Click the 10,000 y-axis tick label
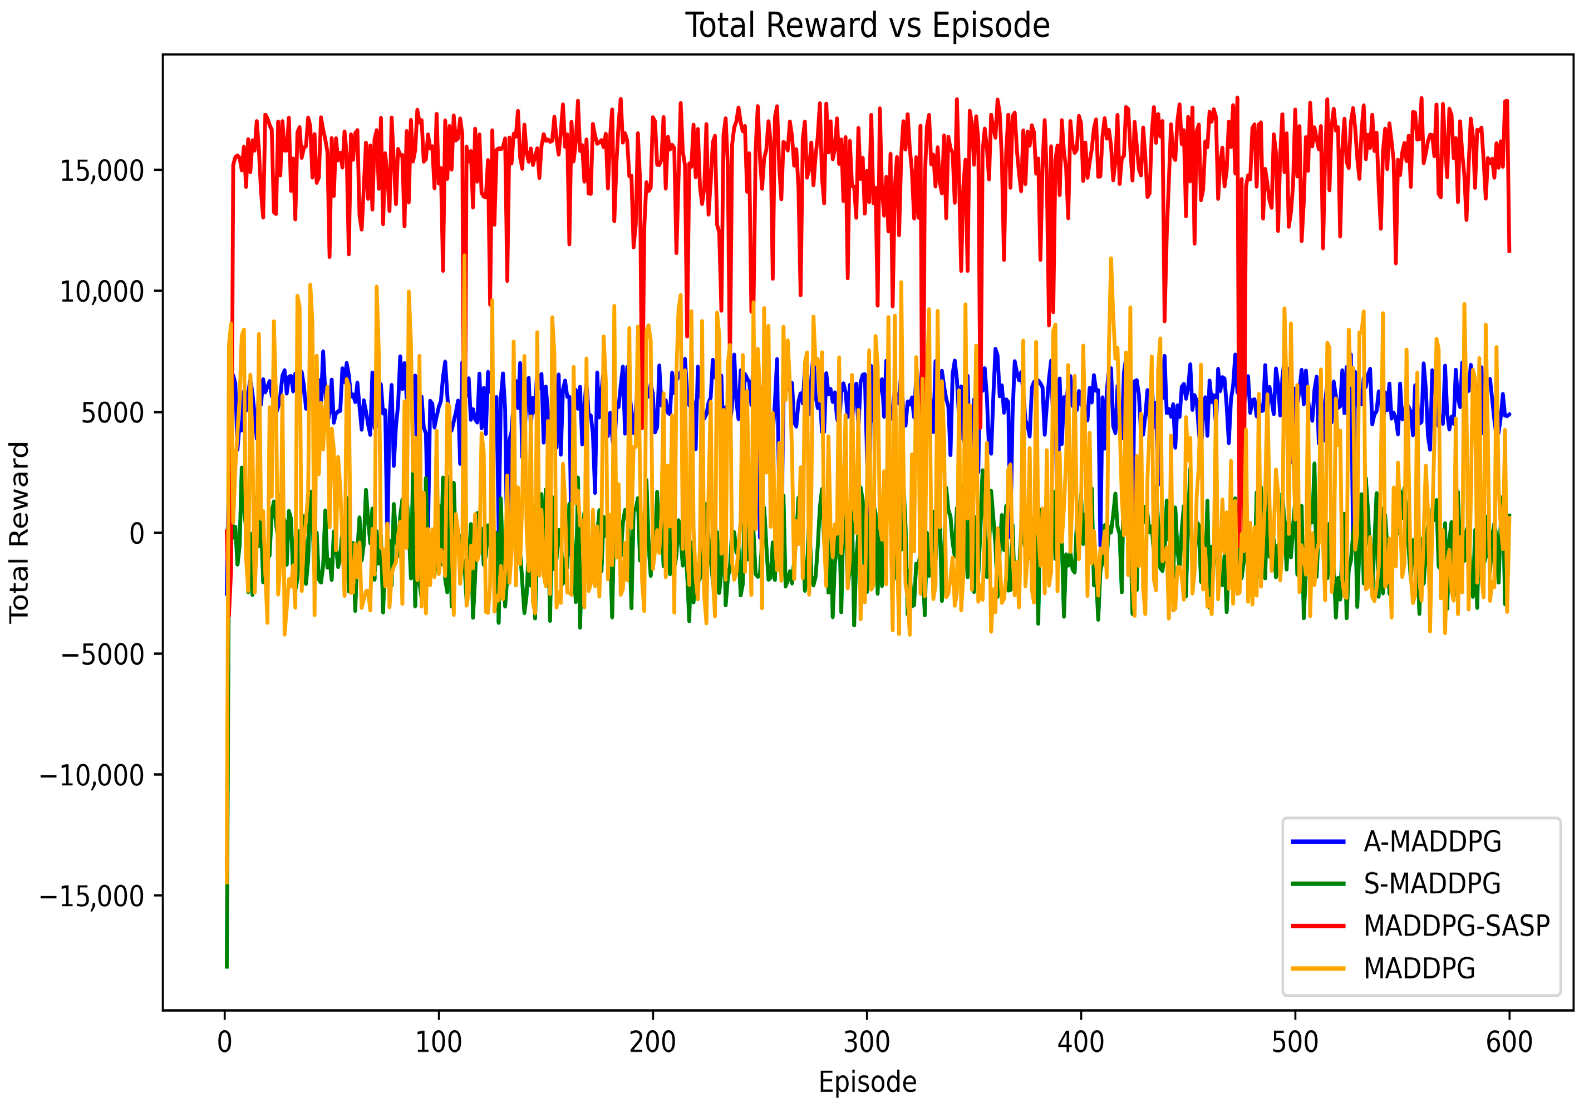Viewport: 1584px width, 1107px height. click(x=102, y=291)
